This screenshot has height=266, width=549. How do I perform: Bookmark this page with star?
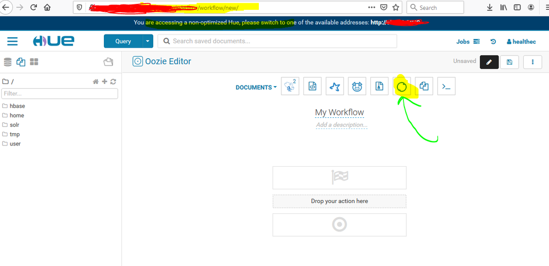(x=395, y=7)
